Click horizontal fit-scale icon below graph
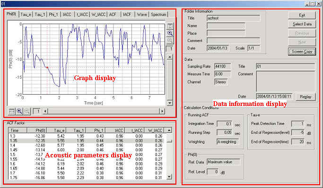Image resolution: width=323 pixels, height=188 pixels. (x=12, y=111)
